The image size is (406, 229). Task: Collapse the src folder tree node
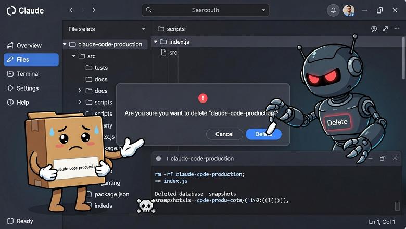pyautogui.click(x=74, y=56)
